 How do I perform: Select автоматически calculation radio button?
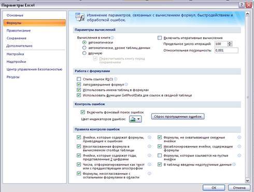[84, 43]
